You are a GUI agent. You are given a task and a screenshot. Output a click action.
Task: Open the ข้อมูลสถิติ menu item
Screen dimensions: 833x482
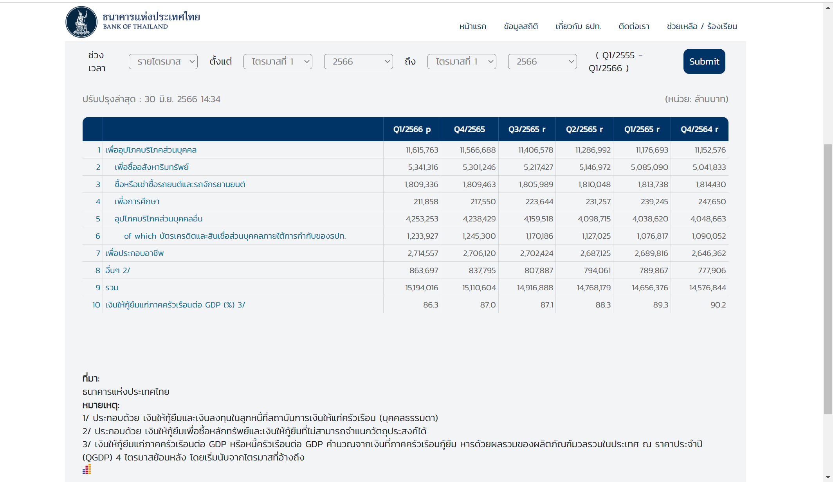click(x=521, y=26)
